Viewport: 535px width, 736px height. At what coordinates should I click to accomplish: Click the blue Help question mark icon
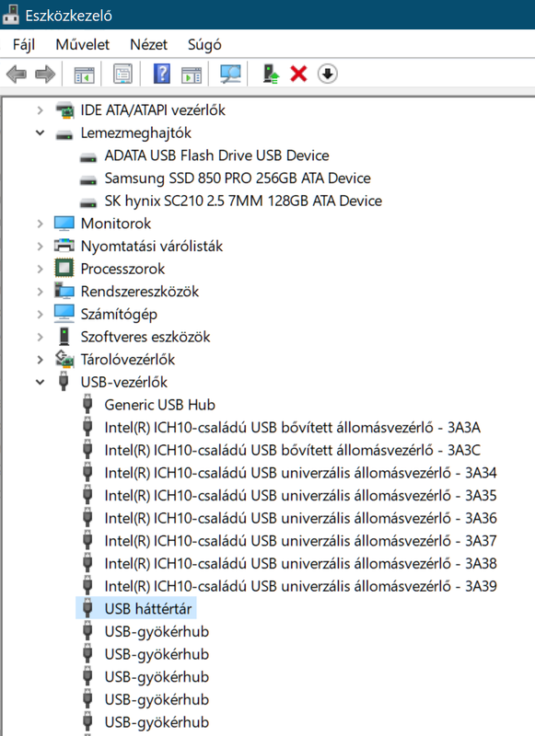pos(162,75)
